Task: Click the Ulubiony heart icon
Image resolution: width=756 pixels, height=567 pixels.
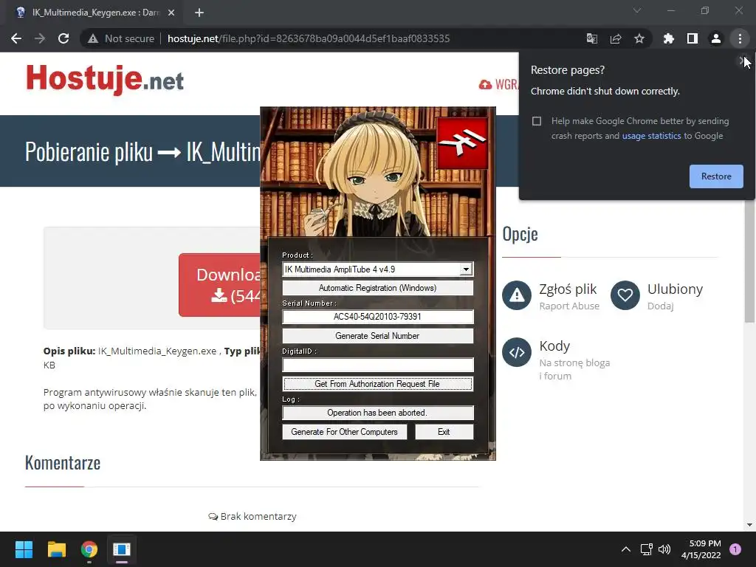Action: [625, 295]
